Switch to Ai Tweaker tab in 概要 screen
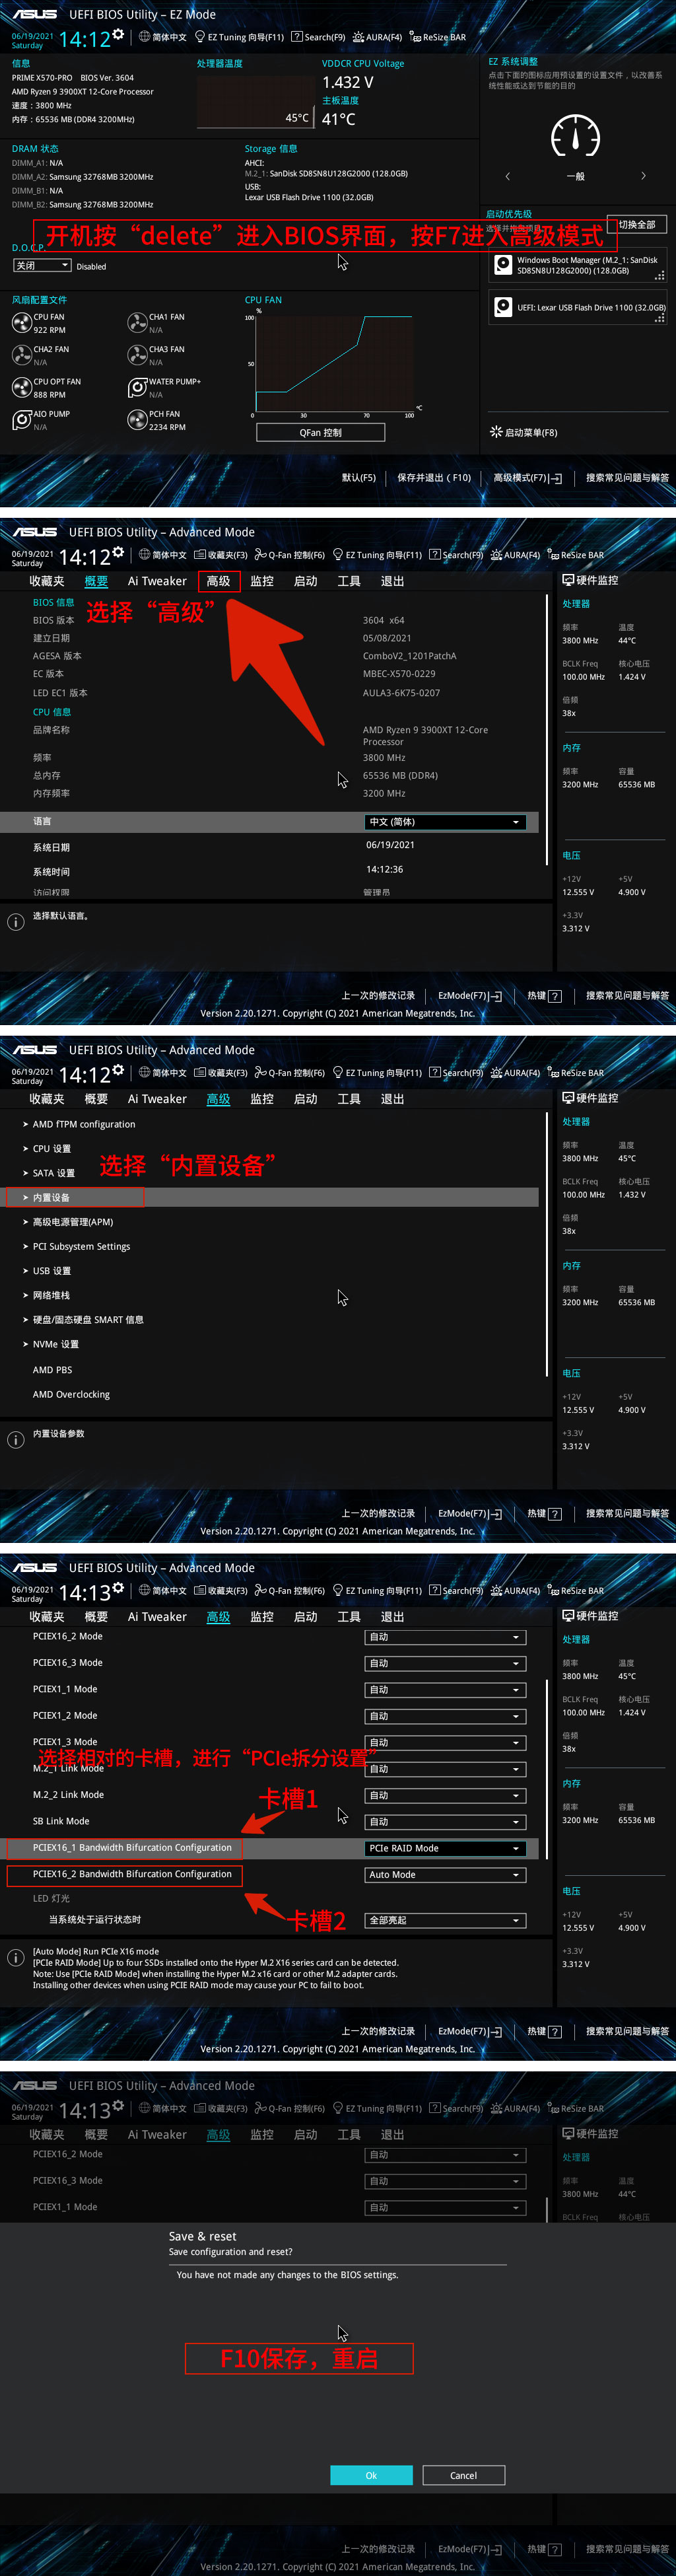The height and width of the screenshot is (2576, 676). [157, 581]
